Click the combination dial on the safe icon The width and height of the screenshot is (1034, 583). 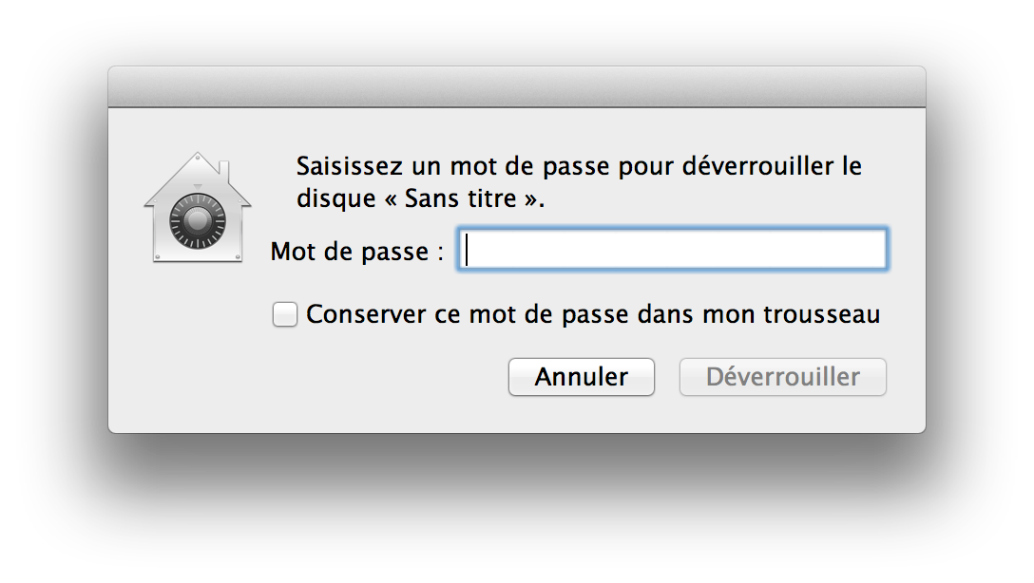(197, 226)
